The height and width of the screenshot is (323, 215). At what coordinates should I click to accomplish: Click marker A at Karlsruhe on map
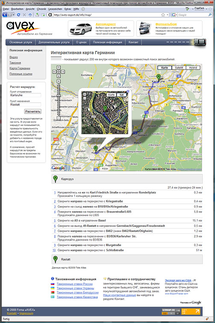(158, 77)
